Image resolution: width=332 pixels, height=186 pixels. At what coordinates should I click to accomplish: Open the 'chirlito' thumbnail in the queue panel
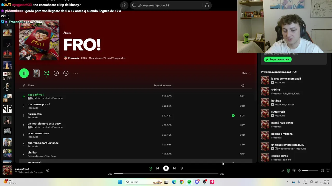pos(265,91)
